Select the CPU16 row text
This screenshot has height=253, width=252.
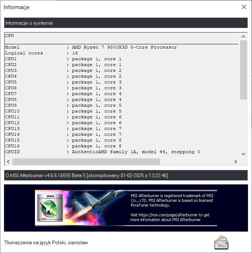tap(63, 146)
